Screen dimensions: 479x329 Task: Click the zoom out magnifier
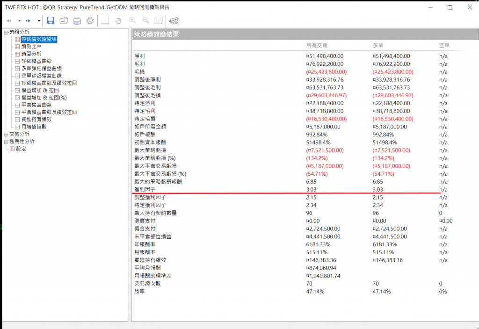point(145,21)
